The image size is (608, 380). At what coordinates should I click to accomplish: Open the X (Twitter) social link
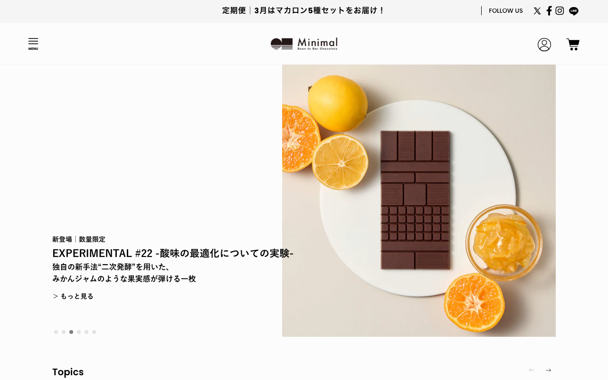[537, 11]
